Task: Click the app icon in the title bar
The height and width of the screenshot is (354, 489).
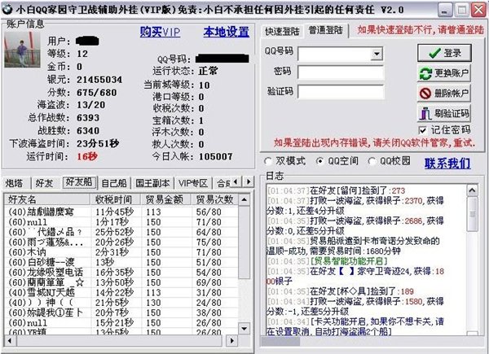Action: (7, 9)
